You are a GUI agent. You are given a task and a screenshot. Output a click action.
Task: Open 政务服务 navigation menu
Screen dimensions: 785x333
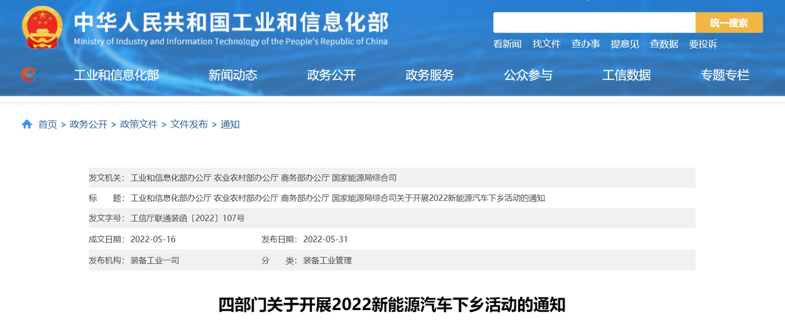(x=430, y=75)
